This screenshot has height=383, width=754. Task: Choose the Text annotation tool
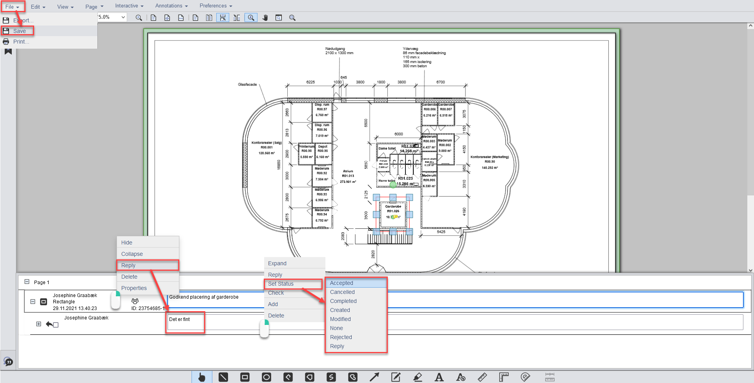(439, 377)
